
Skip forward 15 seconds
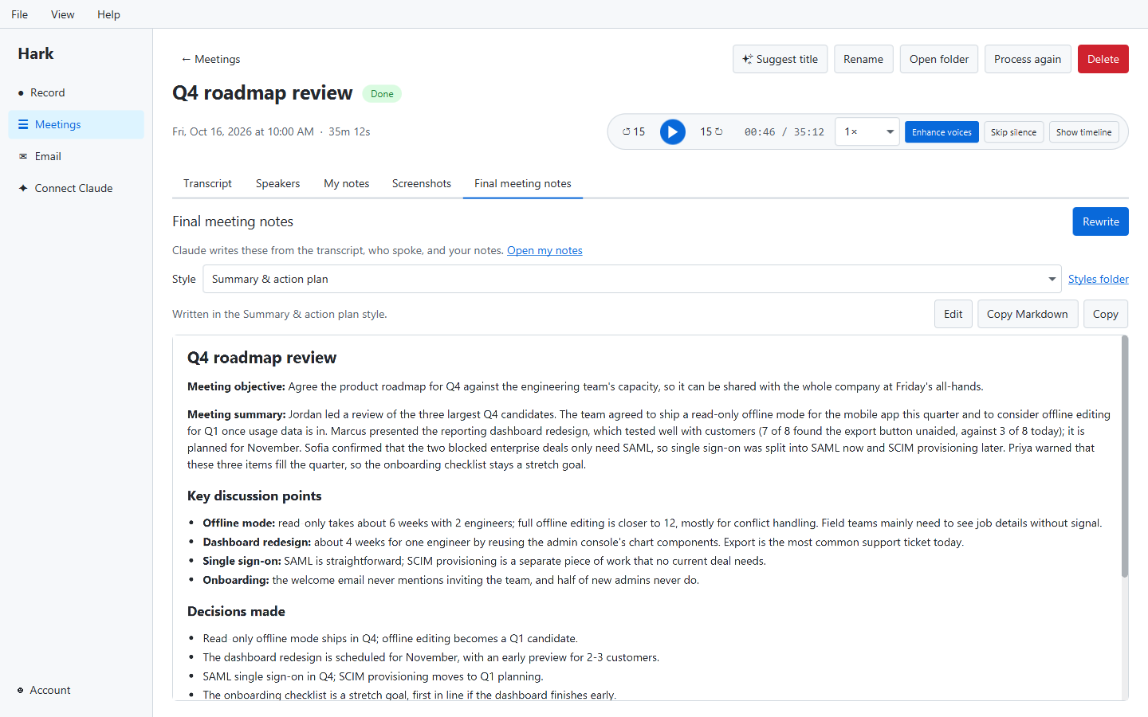pyautogui.click(x=711, y=131)
